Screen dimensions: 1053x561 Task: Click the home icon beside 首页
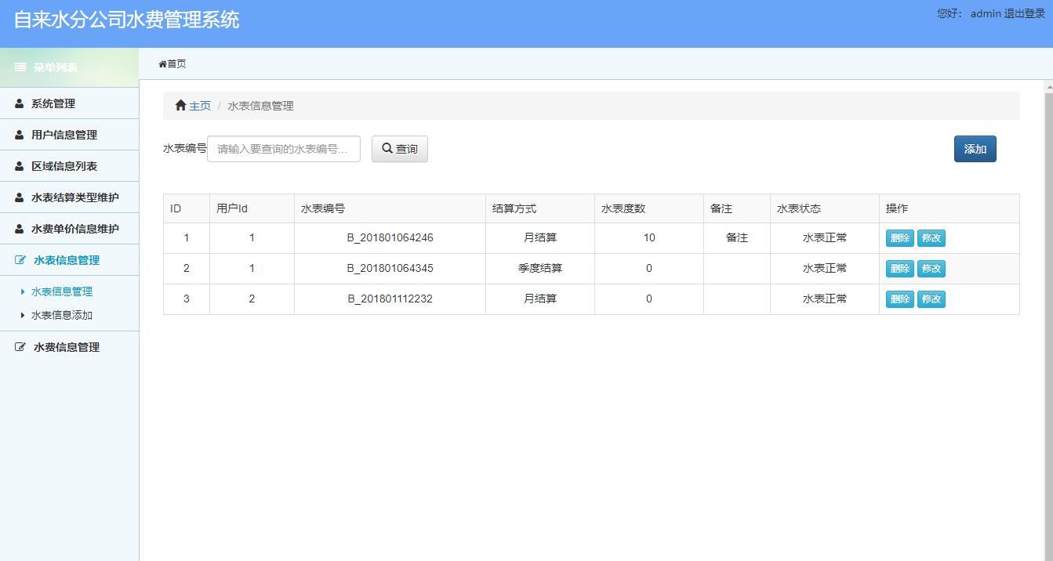point(162,64)
